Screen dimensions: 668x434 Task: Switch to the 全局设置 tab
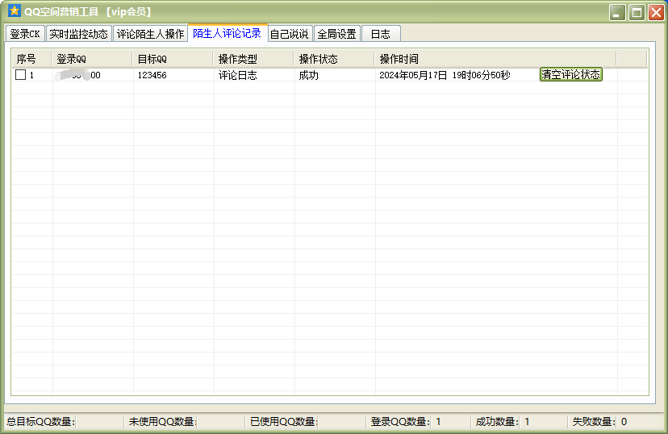pyautogui.click(x=337, y=34)
